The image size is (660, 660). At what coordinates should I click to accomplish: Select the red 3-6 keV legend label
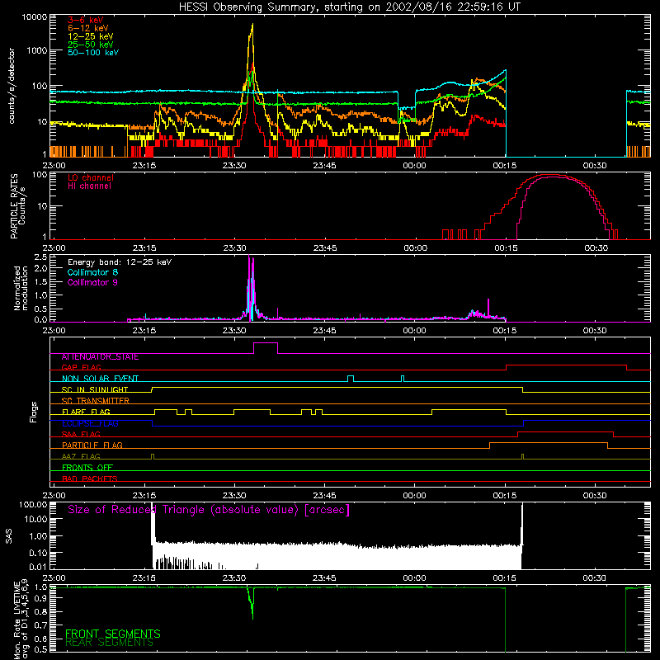coord(86,20)
